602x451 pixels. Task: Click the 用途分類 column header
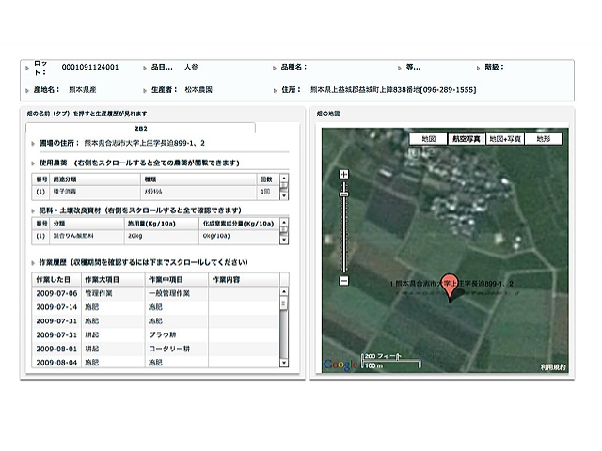[x=95, y=179]
